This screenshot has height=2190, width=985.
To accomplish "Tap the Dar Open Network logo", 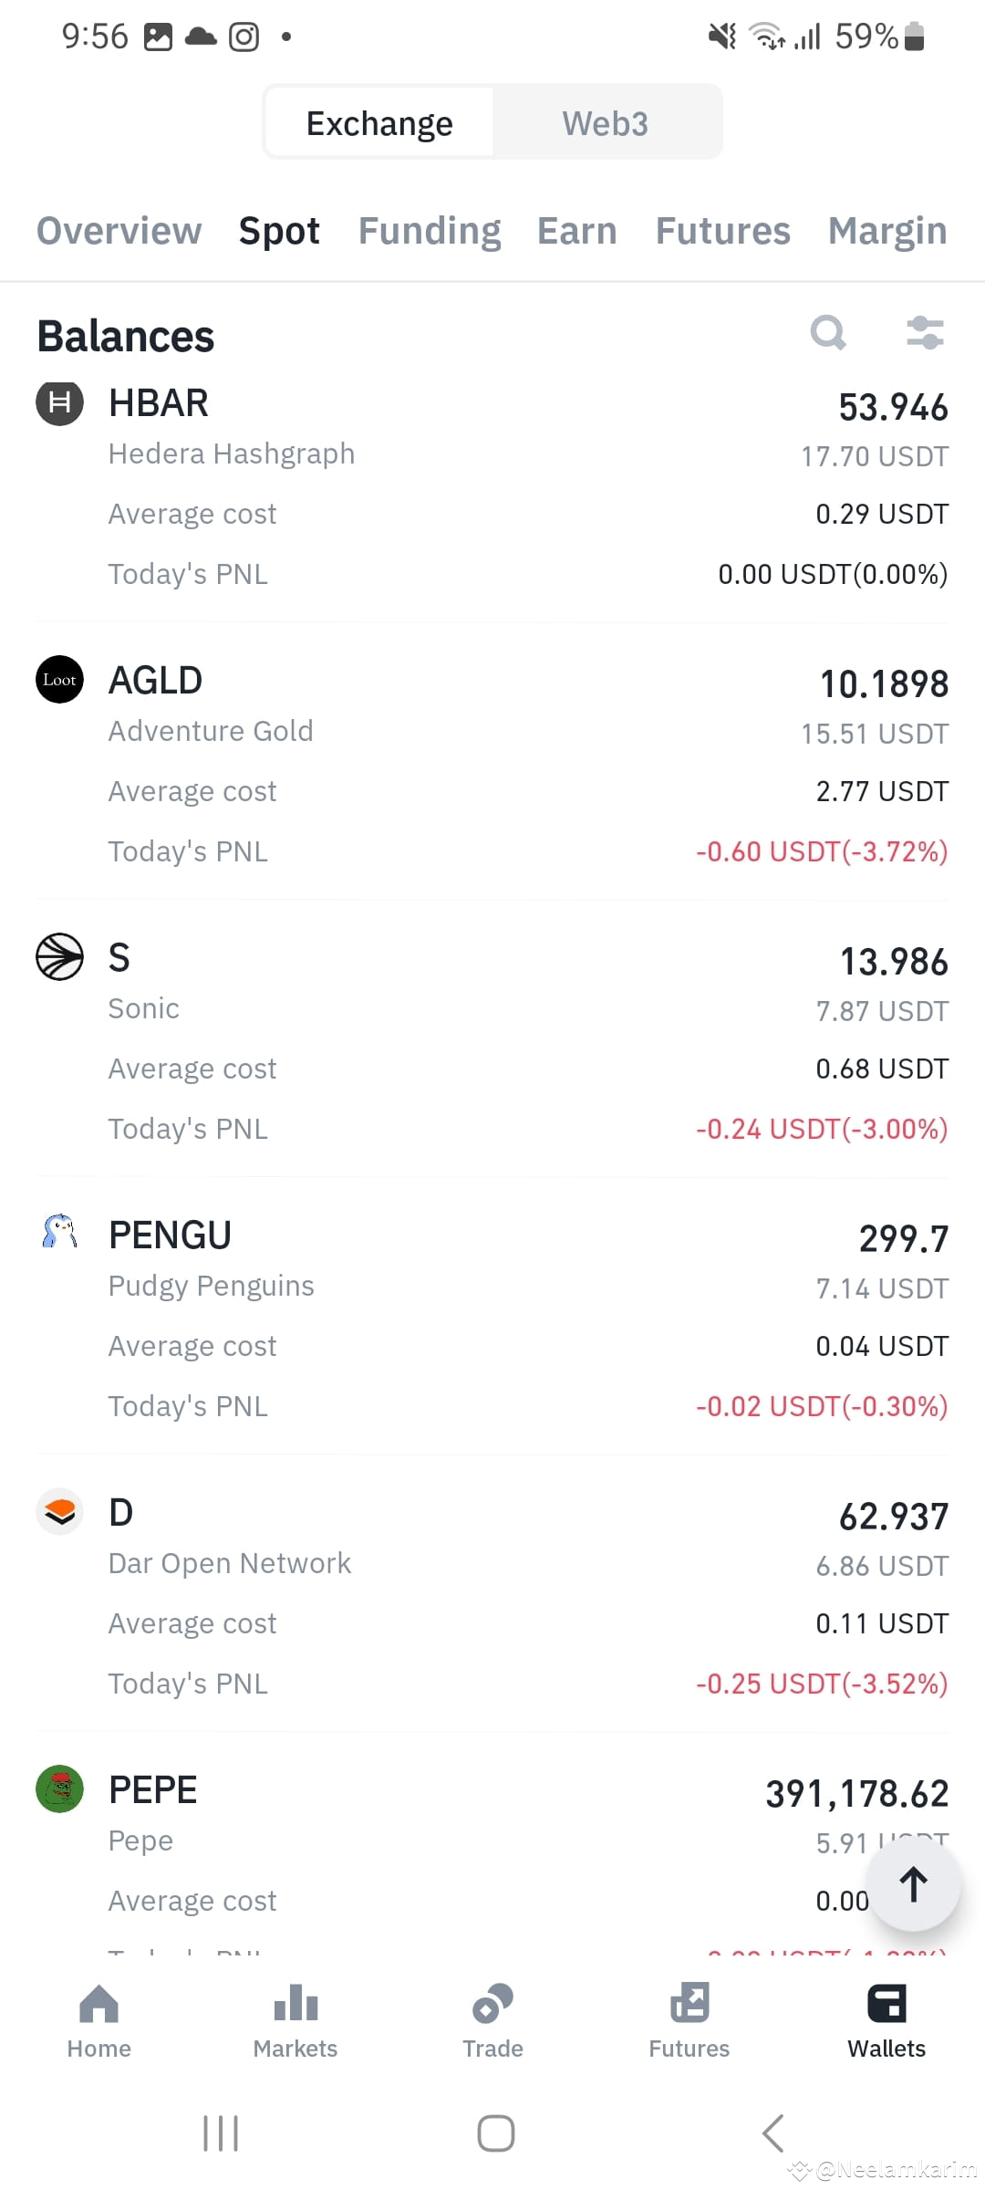I will [x=59, y=1512].
